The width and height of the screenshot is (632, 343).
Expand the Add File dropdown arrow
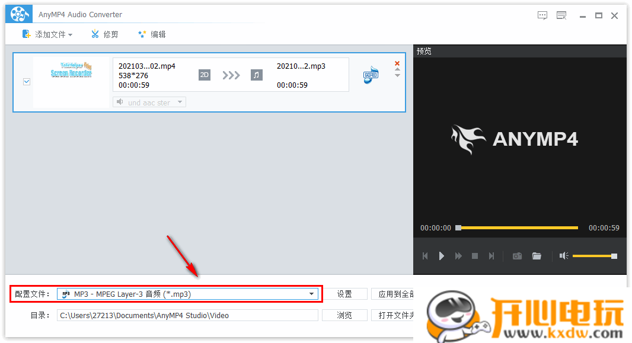pyautogui.click(x=71, y=35)
